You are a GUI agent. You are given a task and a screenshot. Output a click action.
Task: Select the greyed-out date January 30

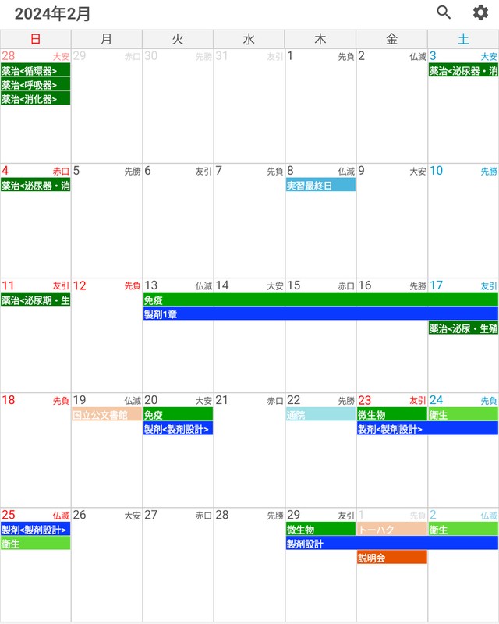click(x=178, y=106)
